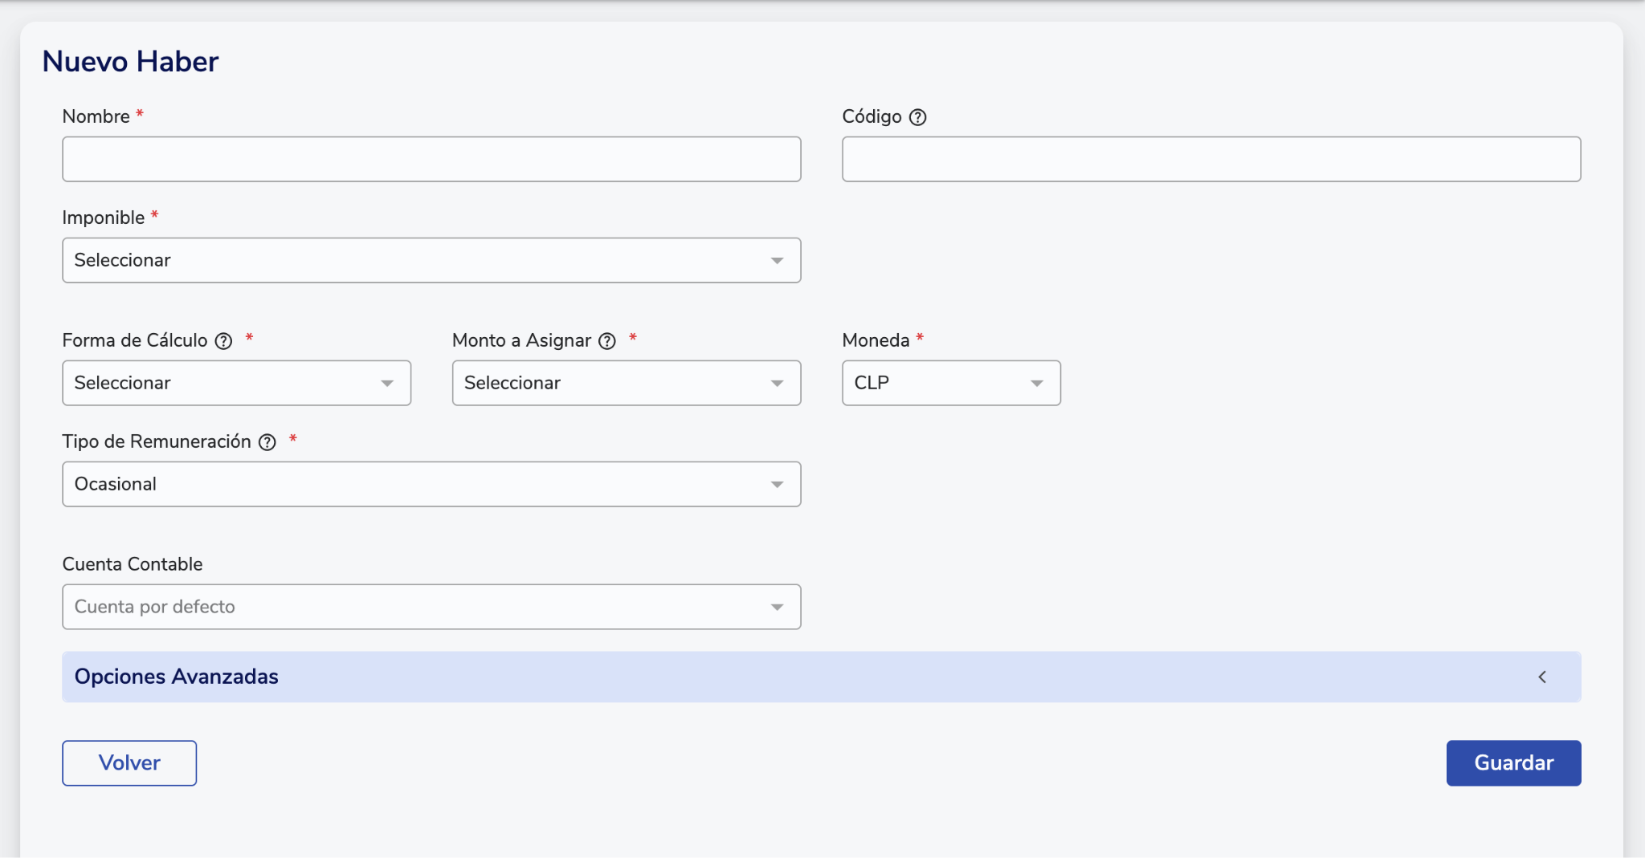This screenshot has height=858, width=1645.
Task: Focus the Código text field
Action: click(x=1210, y=159)
